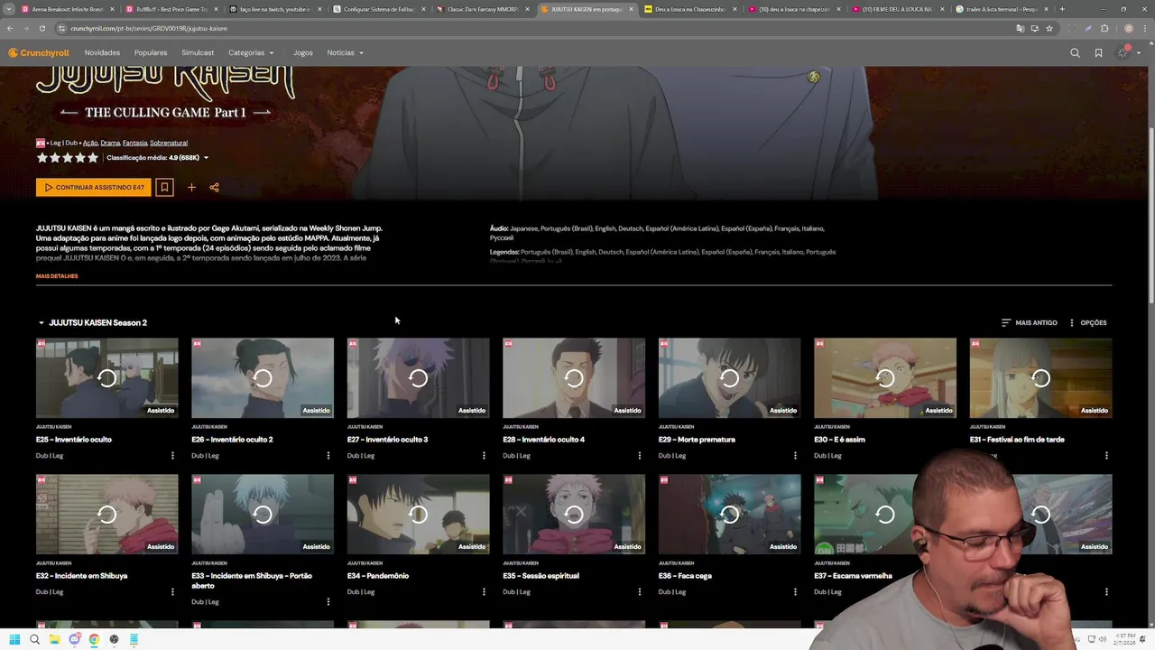Screen dimensions: 1155x650
Task: Open the season selector JUJUTSU KAISEN Season 2
Action: coord(92,322)
